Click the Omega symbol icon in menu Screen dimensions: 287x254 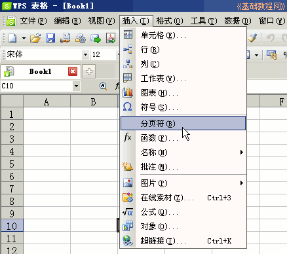click(x=128, y=107)
